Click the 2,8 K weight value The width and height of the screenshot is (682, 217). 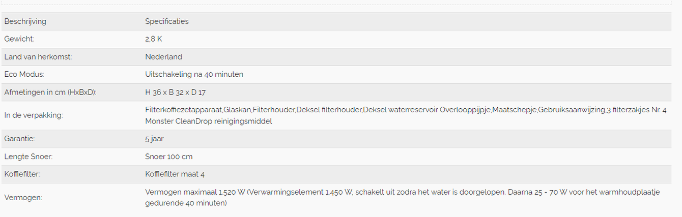(x=154, y=39)
